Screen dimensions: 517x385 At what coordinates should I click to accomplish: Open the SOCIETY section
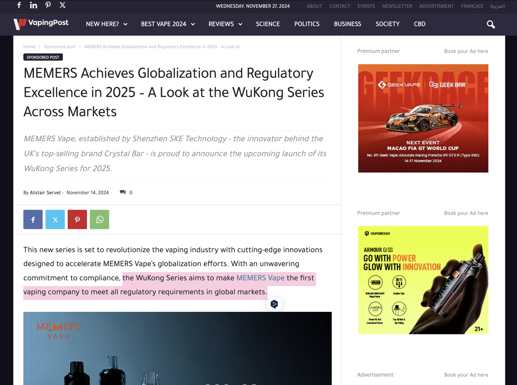[x=387, y=24]
